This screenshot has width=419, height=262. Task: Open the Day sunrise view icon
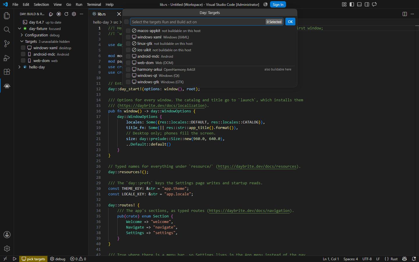pyautogui.click(x=7, y=86)
